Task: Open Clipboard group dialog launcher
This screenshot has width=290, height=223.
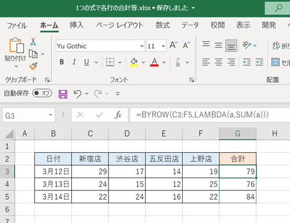Action: (x=47, y=80)
